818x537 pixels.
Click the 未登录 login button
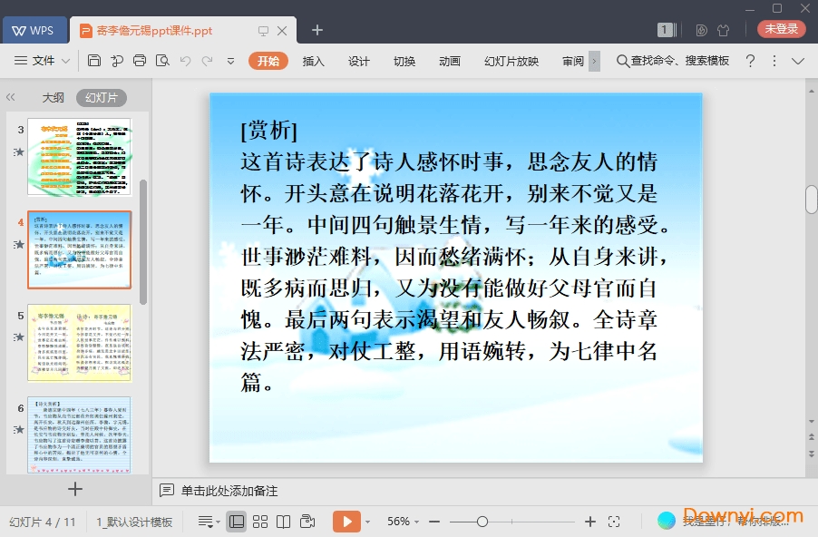(x=781, y=29)
